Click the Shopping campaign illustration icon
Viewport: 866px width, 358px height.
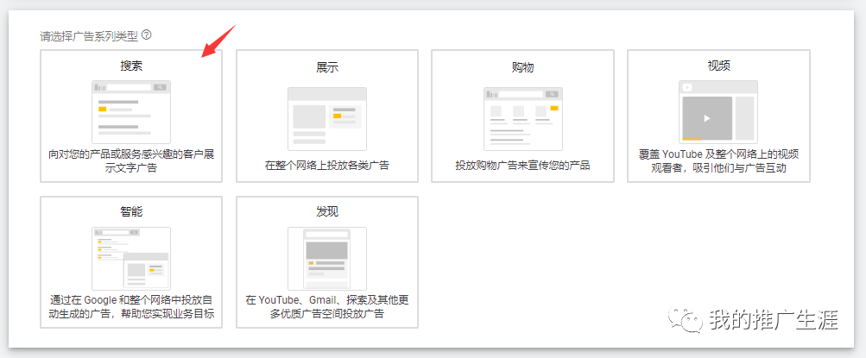click(x=522, y=117)
